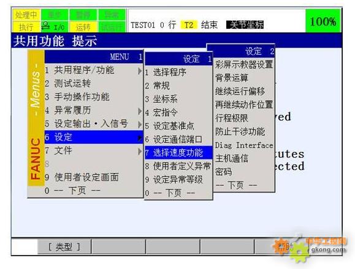Open 彩屏示教器设置 in 设定 2

click(244, 64)
